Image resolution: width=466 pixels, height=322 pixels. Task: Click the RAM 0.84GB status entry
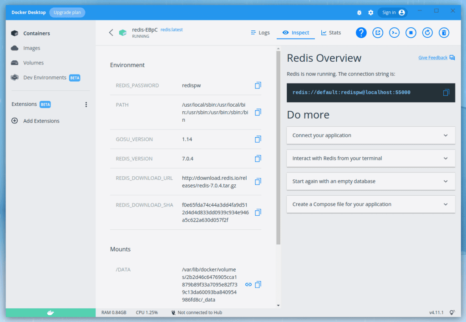pos(114,312)
